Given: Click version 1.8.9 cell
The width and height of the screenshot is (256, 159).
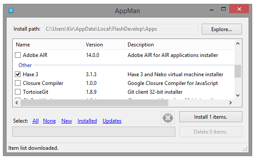Looking at the screenshot, I should [91, 92].
